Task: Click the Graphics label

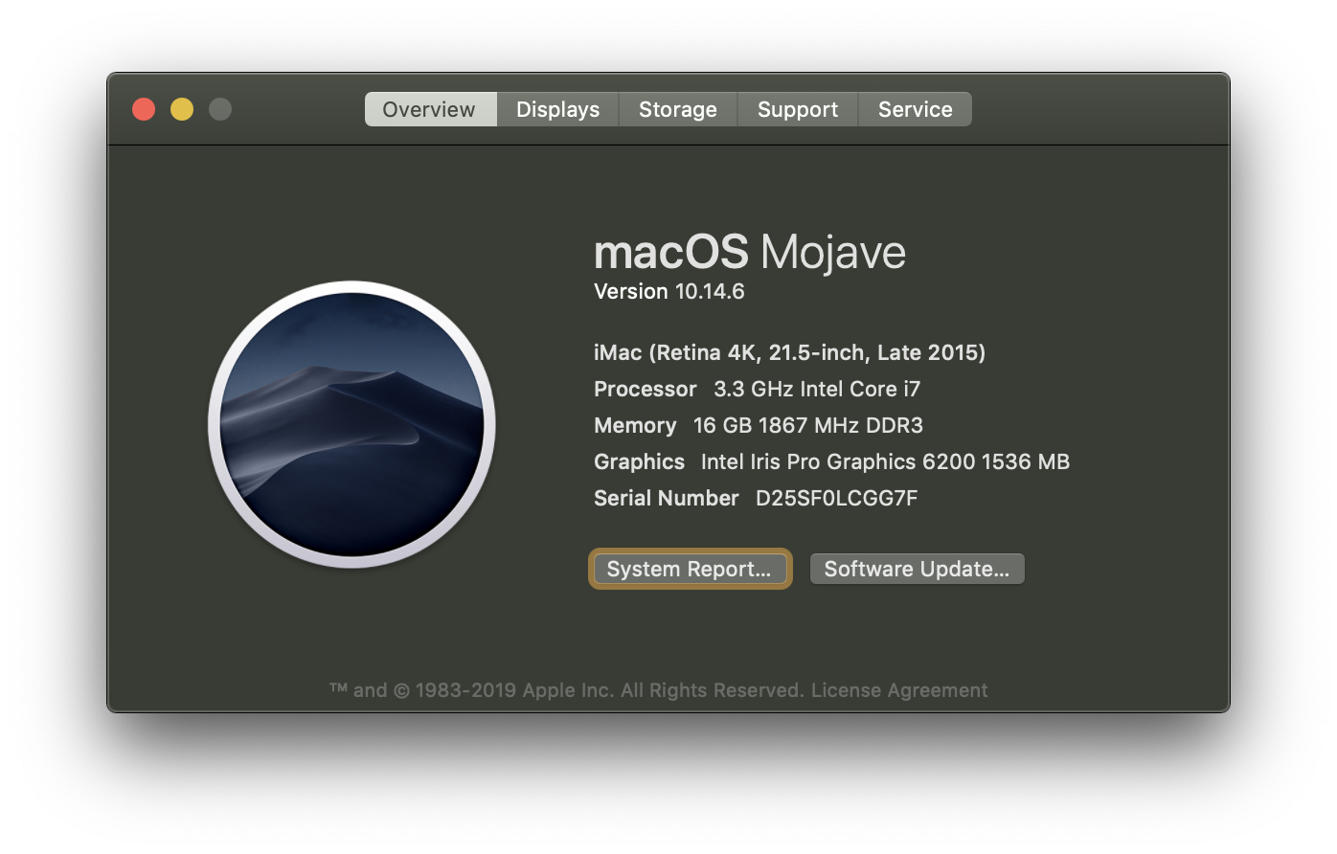Action: [x=639, y=462]
